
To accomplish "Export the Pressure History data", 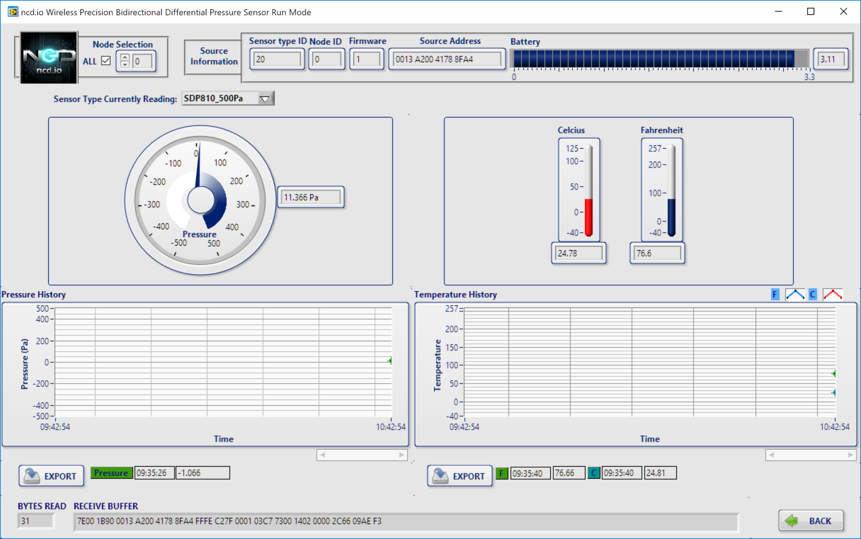I will (52, 476).
